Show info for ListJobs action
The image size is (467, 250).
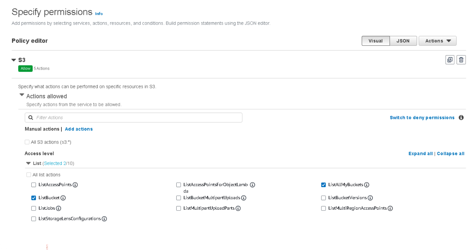point(58,209)
